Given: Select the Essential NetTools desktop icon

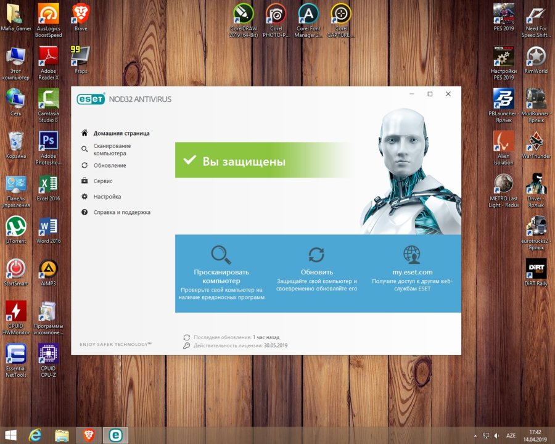Looking at the screenshot, I should pos(16,360).
